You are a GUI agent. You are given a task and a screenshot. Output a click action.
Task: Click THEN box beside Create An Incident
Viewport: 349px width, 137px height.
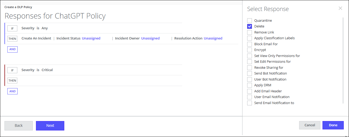point(12,39)
